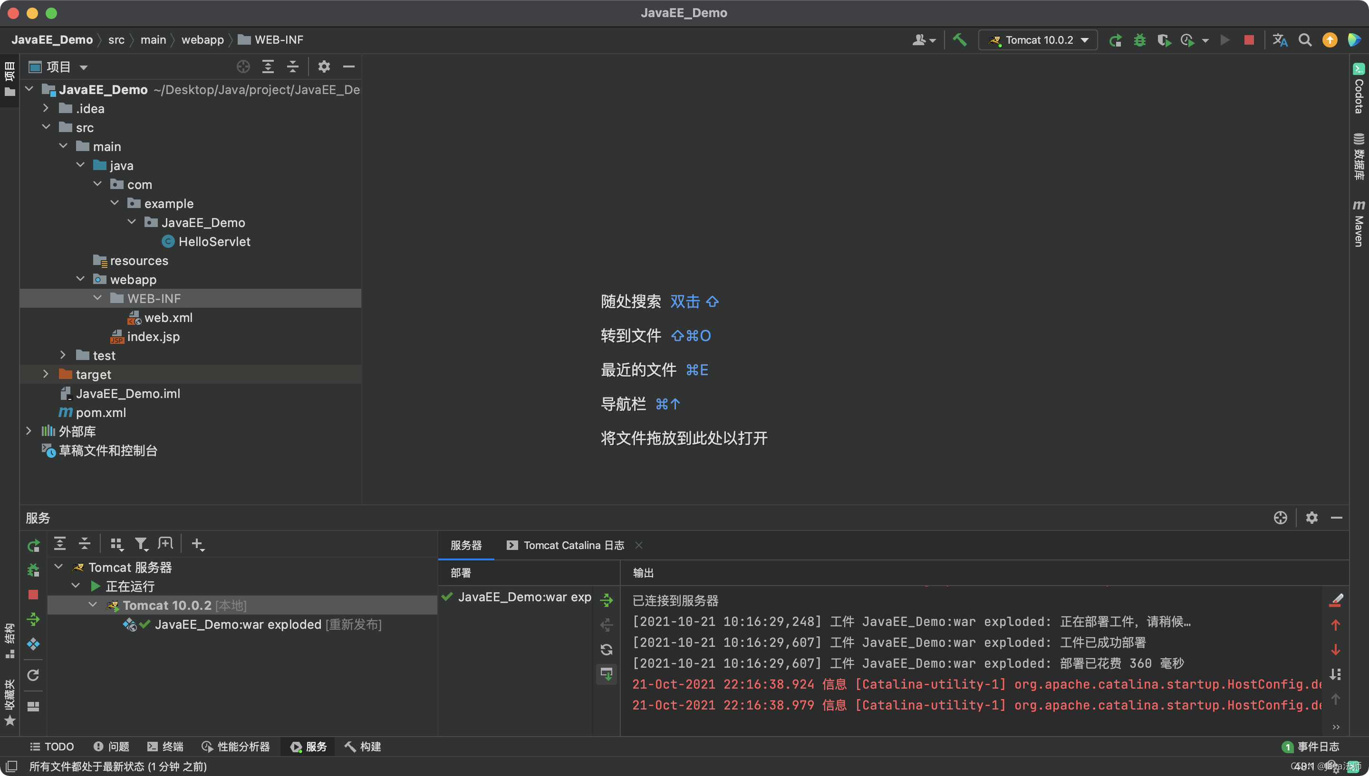Image resolution: width=1369 pixels, height=776 pixels.
Task: Expand the .idea folder
Action: tap(46, 108)
